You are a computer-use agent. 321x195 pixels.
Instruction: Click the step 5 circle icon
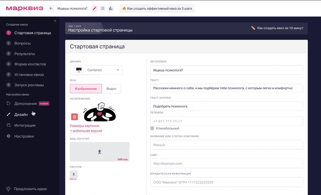click(8, 74)
